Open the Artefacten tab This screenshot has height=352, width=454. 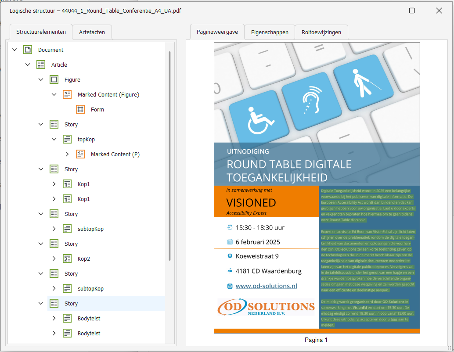point(92,32)
